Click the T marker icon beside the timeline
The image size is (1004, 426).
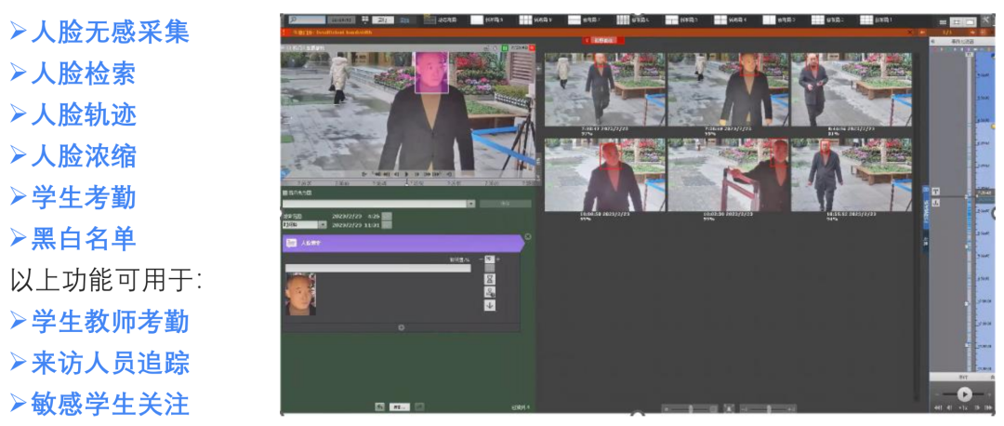935,190
